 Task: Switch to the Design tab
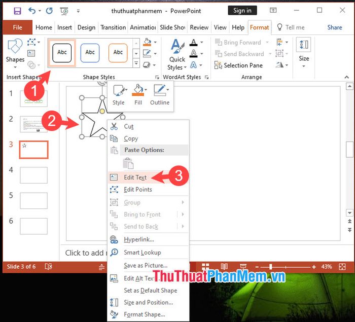click(x=86, y=27)
